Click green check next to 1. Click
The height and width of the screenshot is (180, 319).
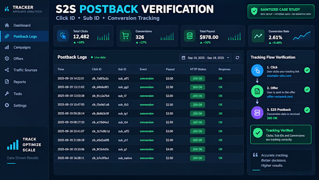pyautogui.click(x=307, y=70)
